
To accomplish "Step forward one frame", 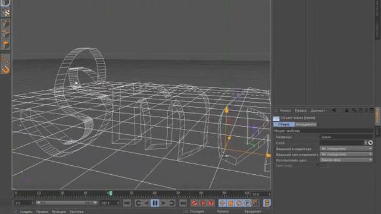I will point(163,203).
